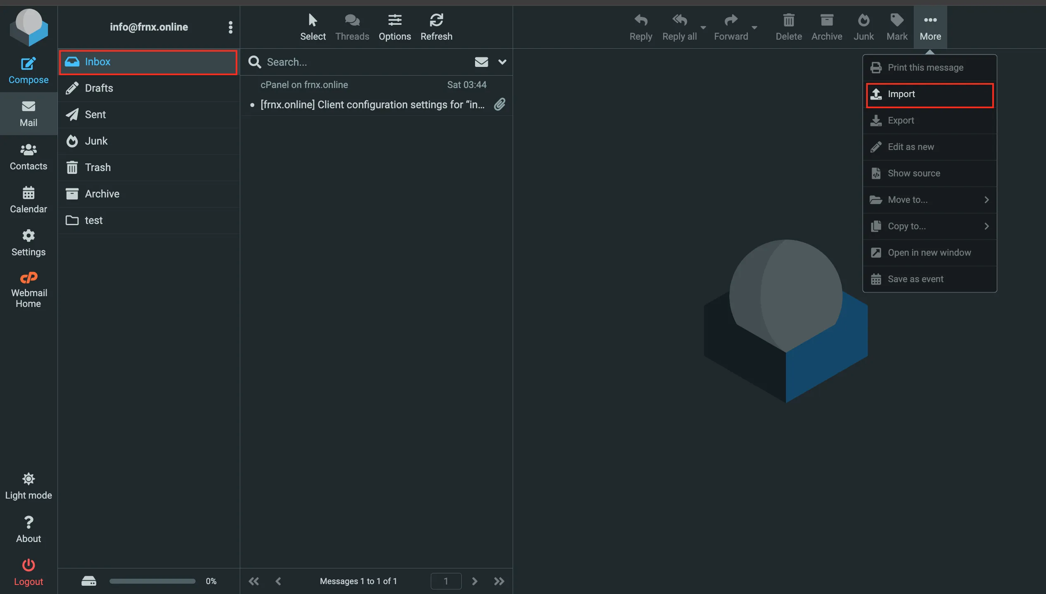The width and height of the screenshot is (1046, 594).
Task: Expand the search options chevron
Action: (x=502, y=62)
